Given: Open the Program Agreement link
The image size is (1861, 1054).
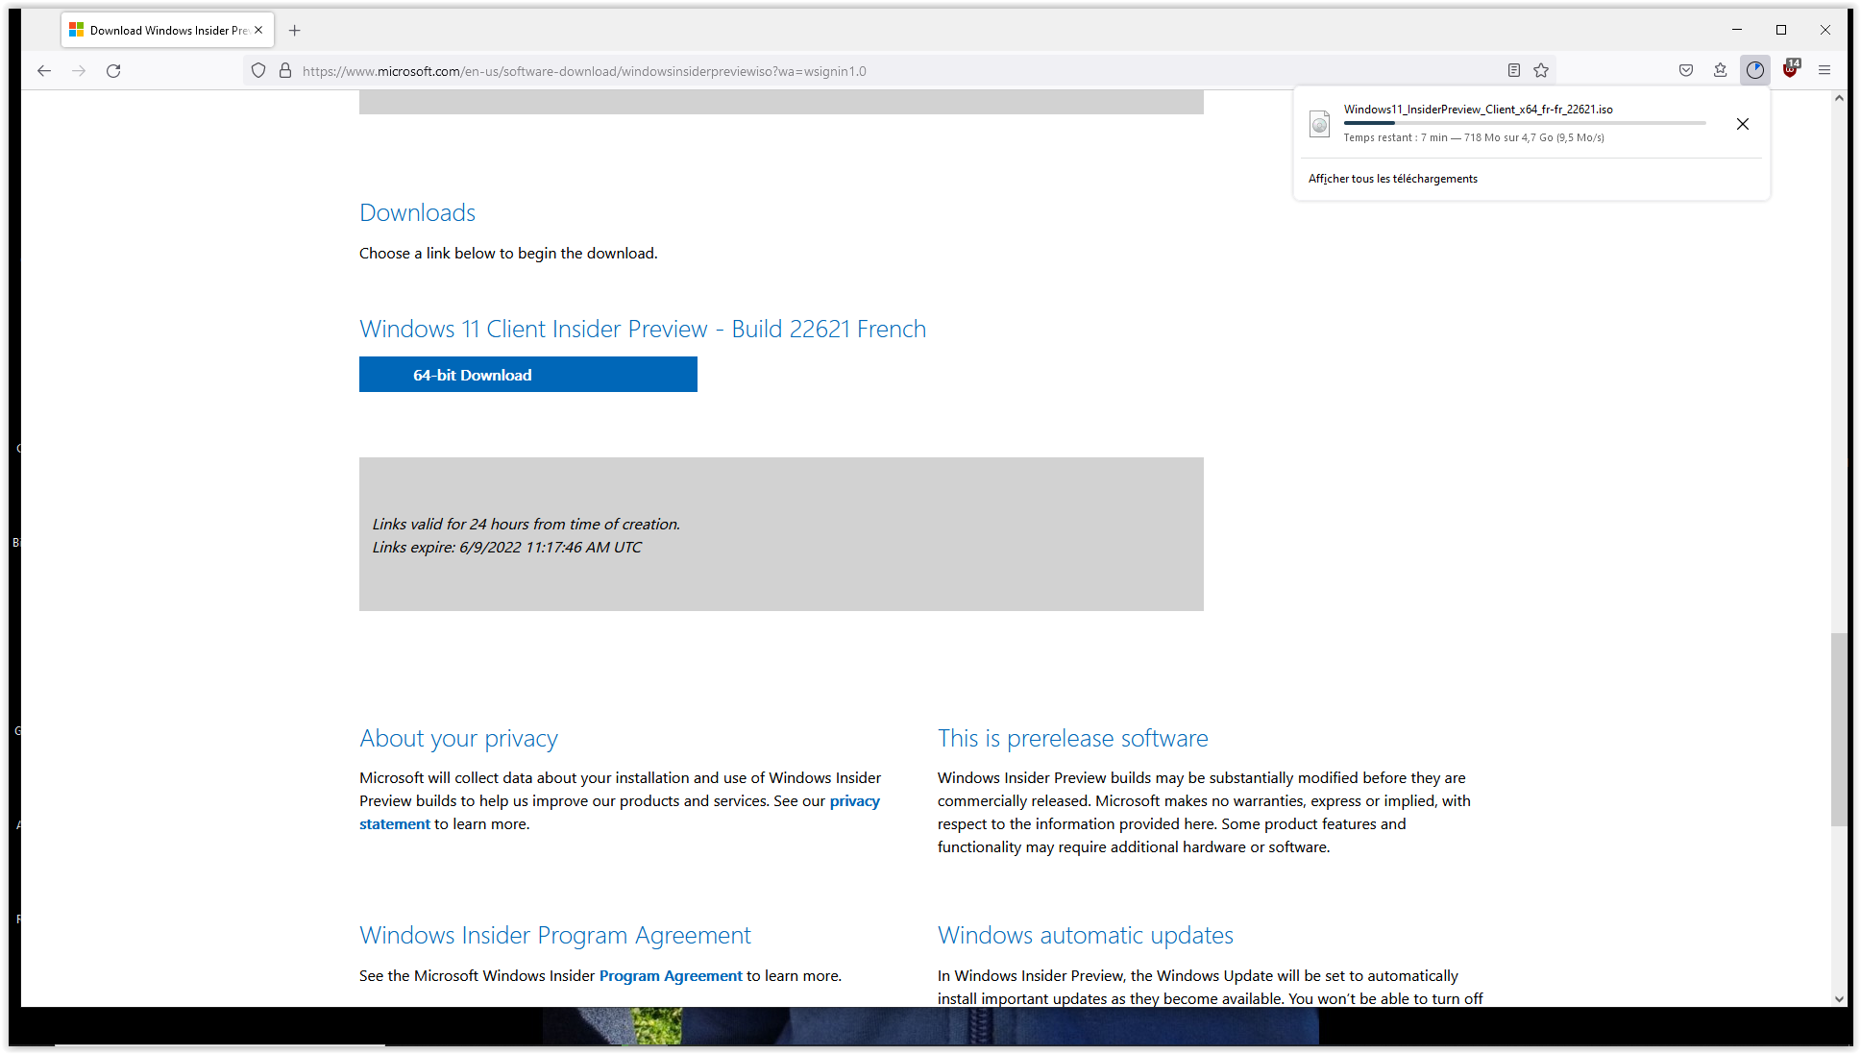Looking at the screenshot, I should [x=670, y=975].
